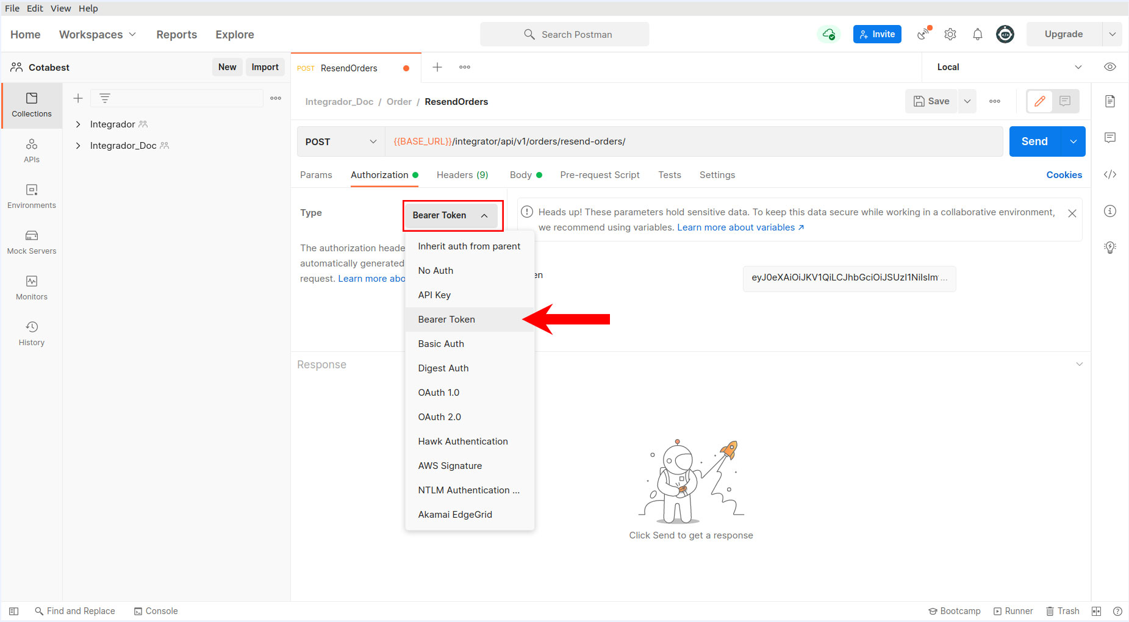1129x622 pixels.
Task: Select Hawk Authentication option
Action: tap(470, 441)
